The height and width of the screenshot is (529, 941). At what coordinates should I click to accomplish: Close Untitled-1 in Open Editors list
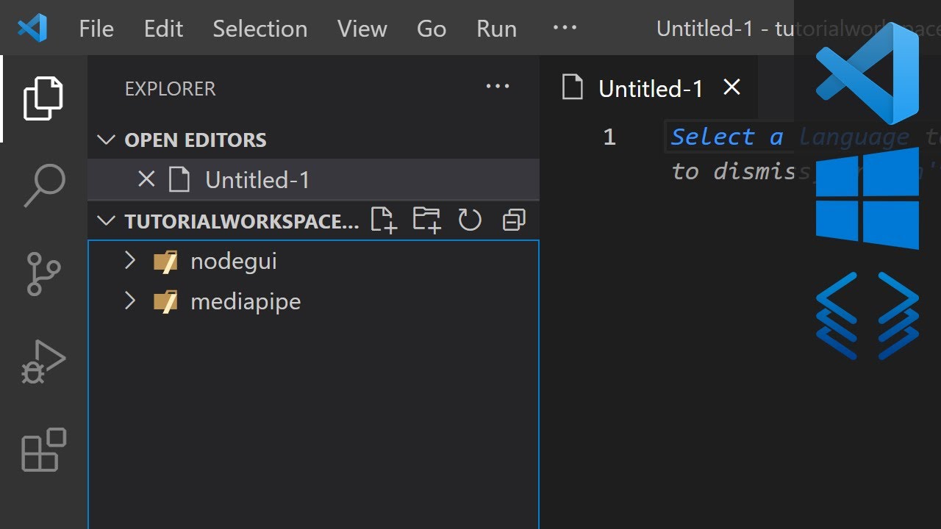point(146,179)
